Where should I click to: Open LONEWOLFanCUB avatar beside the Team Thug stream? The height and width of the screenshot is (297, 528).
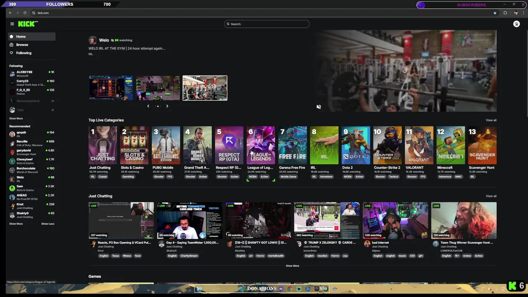436,244
